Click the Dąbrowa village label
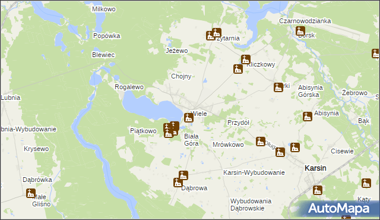 pyautogui.click(x=194, y=188)
